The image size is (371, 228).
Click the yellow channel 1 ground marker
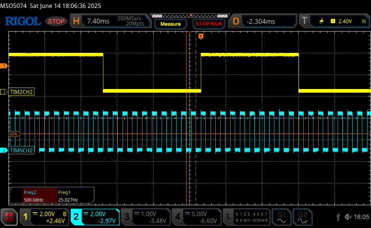pos(4,92)
